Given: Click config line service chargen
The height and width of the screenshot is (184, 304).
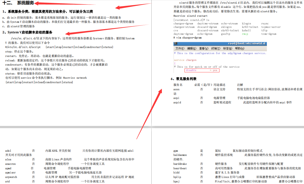Looking at the screenshot, I should click(185, 60).
